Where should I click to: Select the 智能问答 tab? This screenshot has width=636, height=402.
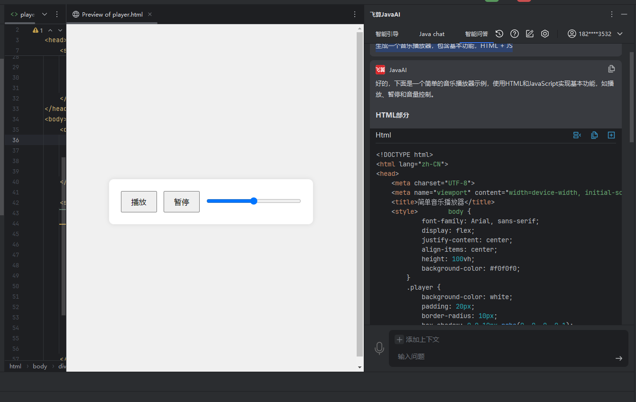[x=477, y=34]
